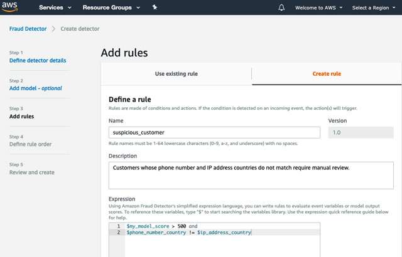Open the Resource Groups dropdown
Screen dimensions: 402x257
111,8
